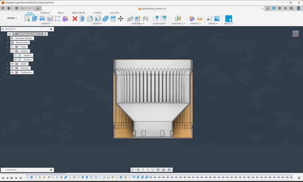Switch to the SHEET METAL tab

(x=78, y=13)
